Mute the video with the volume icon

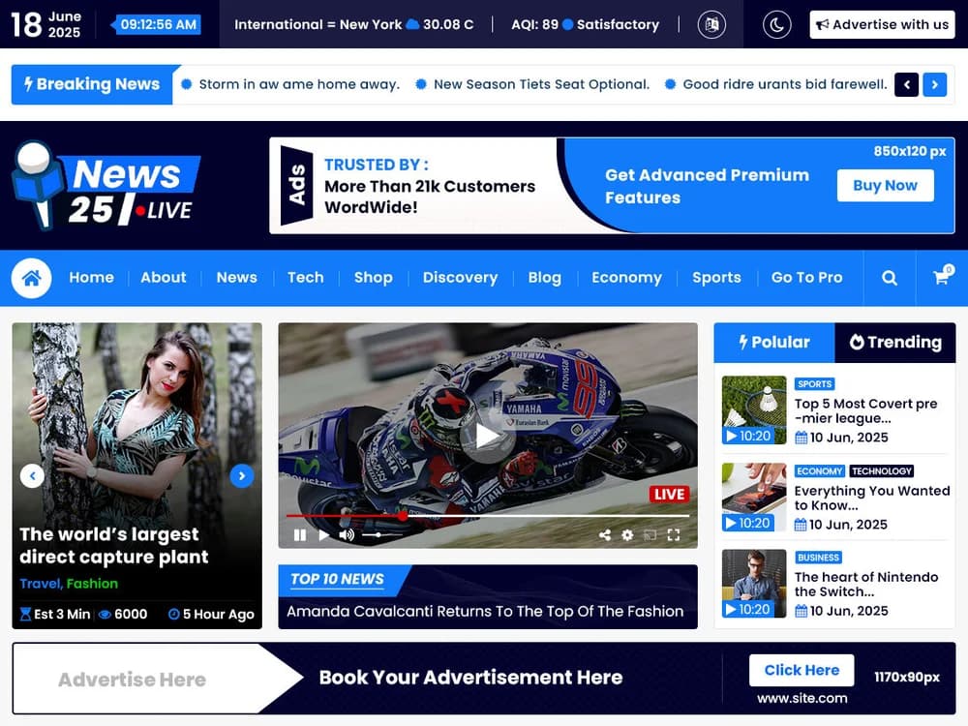coord(346,533)
